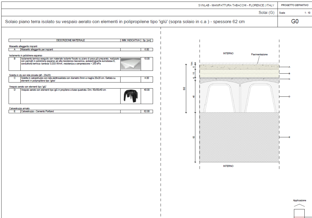Click the Solai (G) category title
The width and height of the screenshot is (312, 218).
(266, 13)
